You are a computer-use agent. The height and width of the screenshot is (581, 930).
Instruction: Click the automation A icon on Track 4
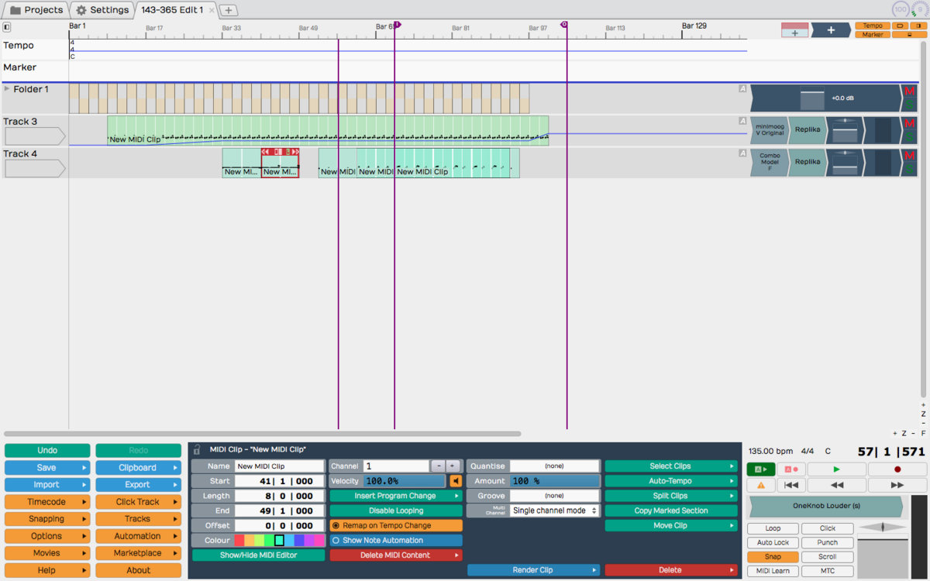[x=742, y=154]
